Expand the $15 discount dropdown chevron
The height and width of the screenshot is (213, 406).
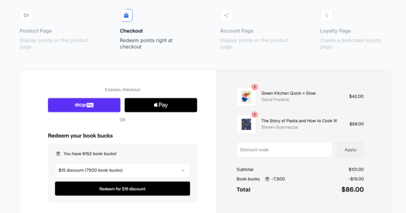(183, 170)
